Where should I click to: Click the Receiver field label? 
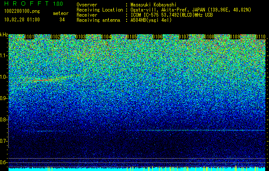(x=87, y=15)
